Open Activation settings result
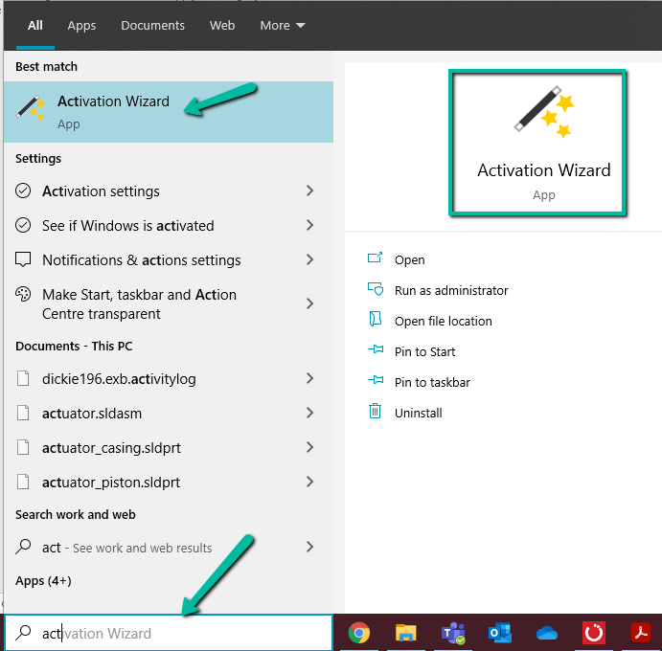Image resolution: width=662 pixels, height=651 pixels. (169, 191)
